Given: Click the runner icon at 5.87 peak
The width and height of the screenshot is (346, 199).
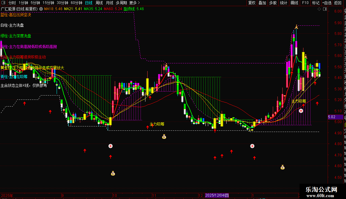Looking at the screenshot, I should (x=296, y=27).
